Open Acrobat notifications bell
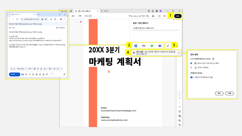This screenshot has width=242, height=136. tap(153, 11)
